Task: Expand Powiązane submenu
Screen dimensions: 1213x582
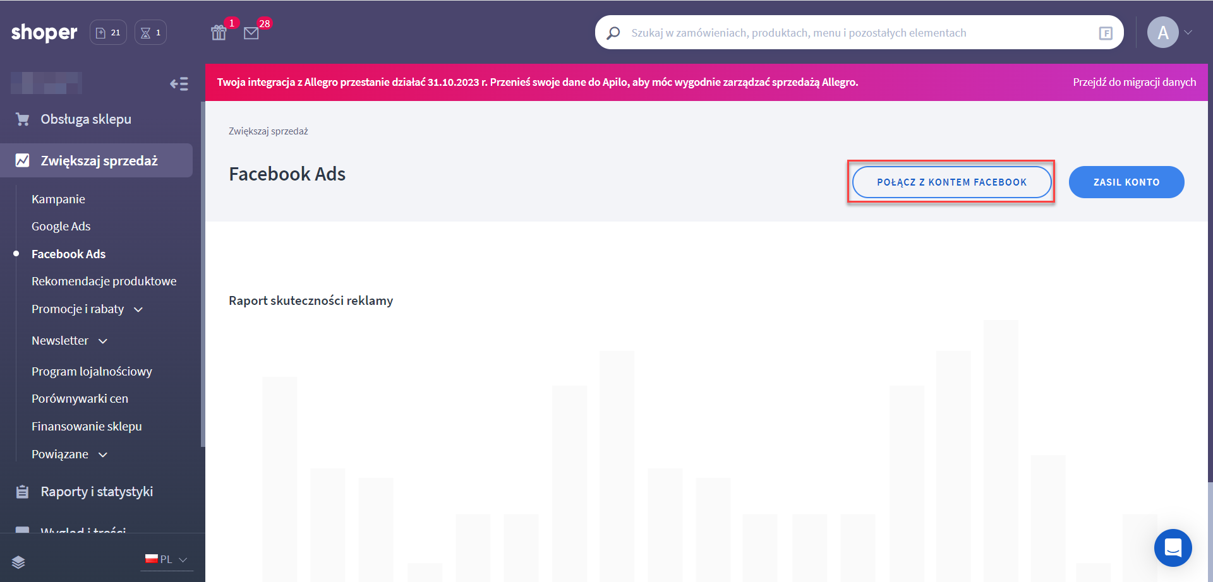Action: (x=69, y=454)
